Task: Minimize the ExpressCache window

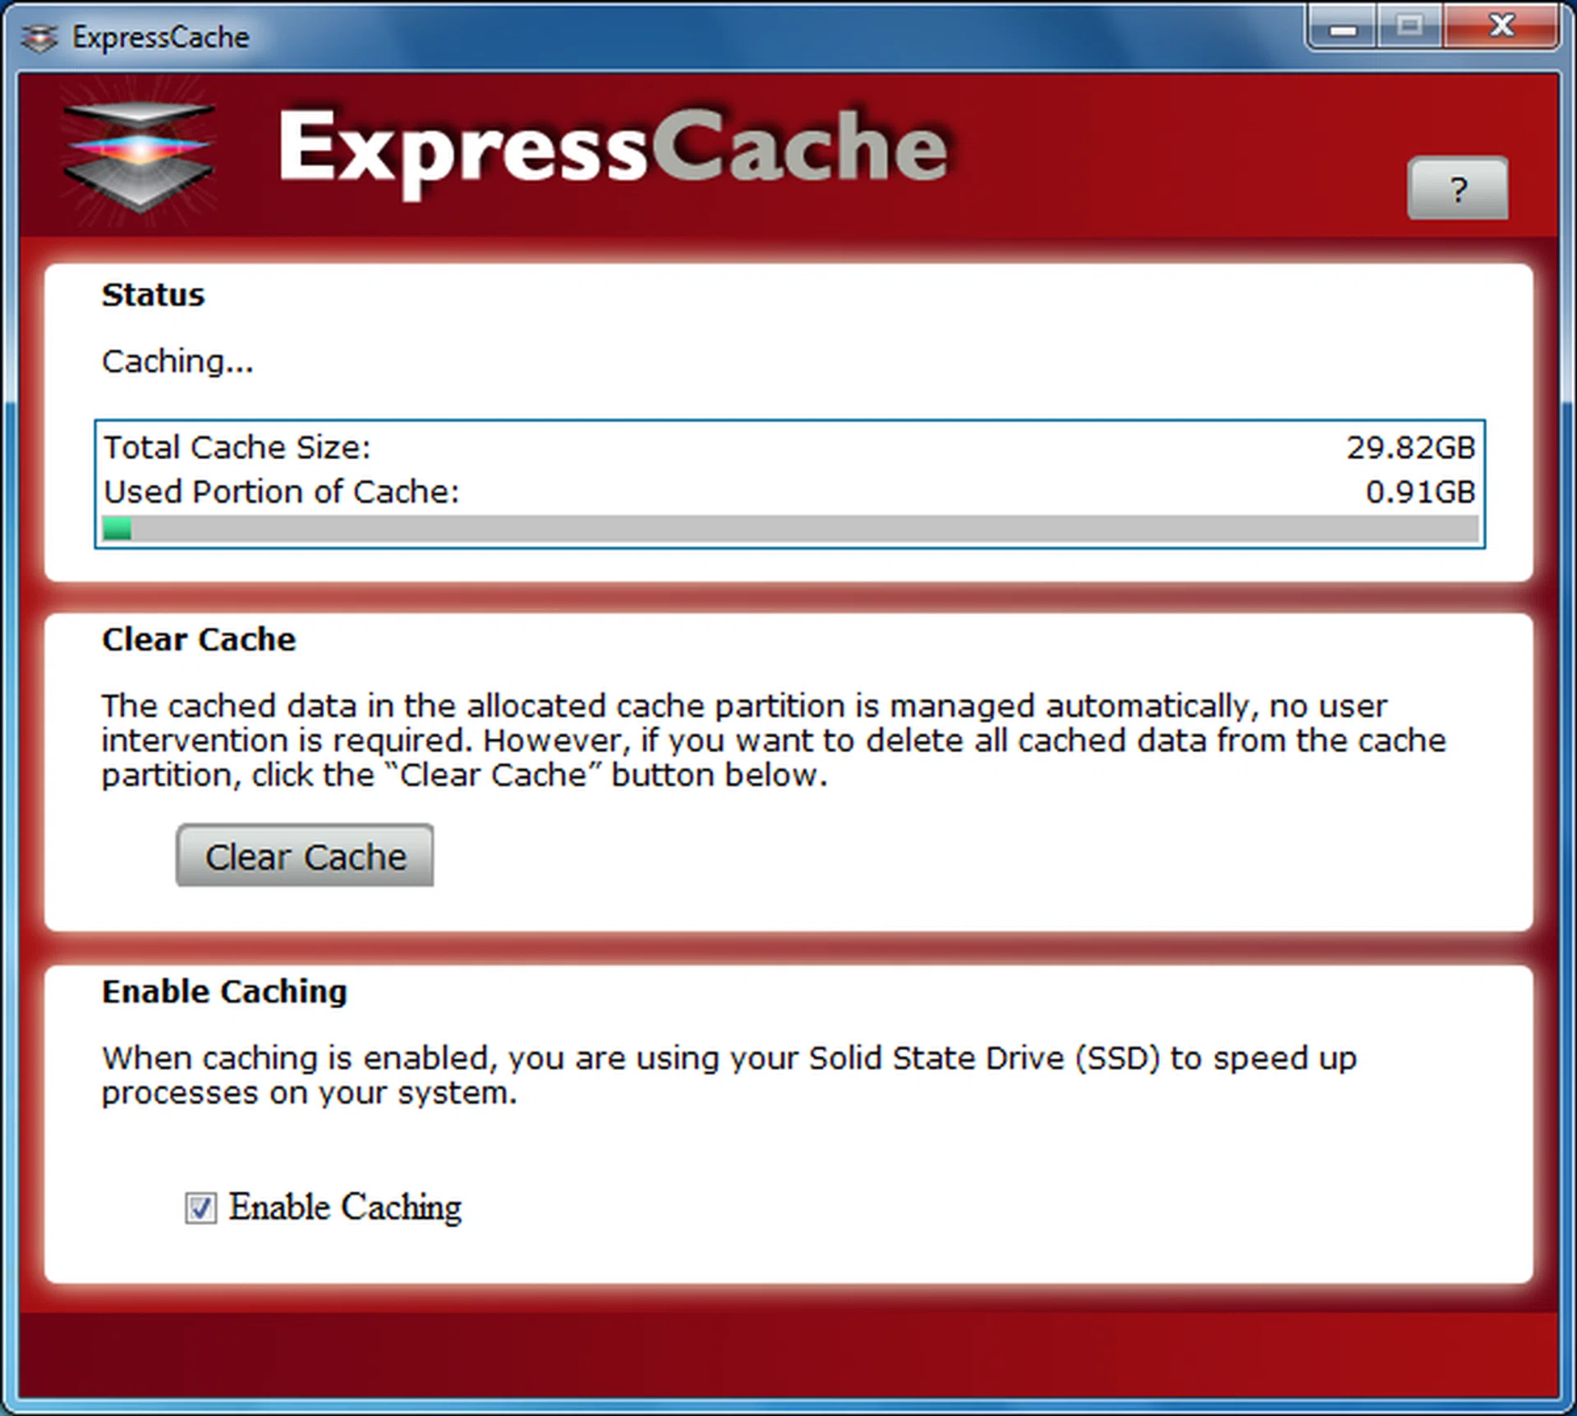Action: click(1343, 28)
